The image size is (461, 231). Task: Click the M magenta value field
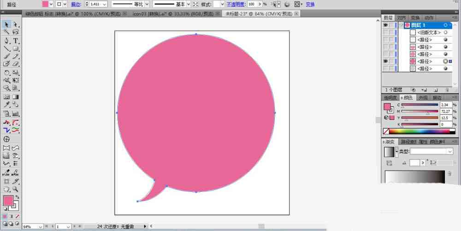(446, 112)
